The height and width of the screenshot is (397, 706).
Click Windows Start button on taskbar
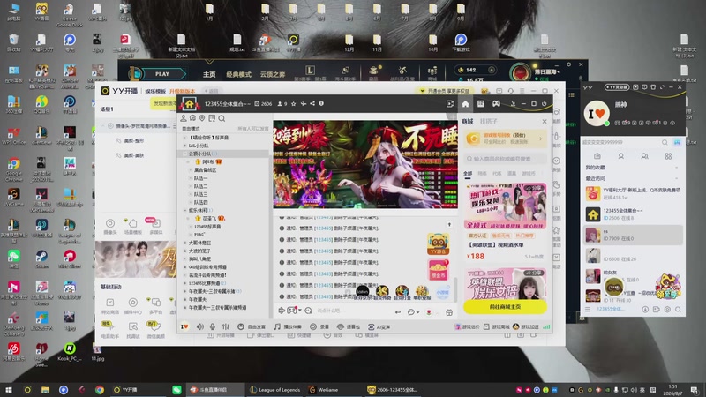pos(8,390)
